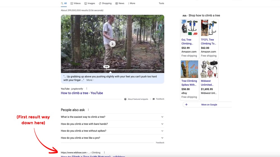Expand 'How do you climb a tree with bare hands?'

pos(113,124)
